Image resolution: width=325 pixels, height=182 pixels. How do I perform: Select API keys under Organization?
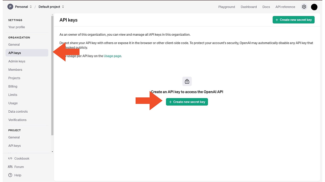tap(27, 53)
